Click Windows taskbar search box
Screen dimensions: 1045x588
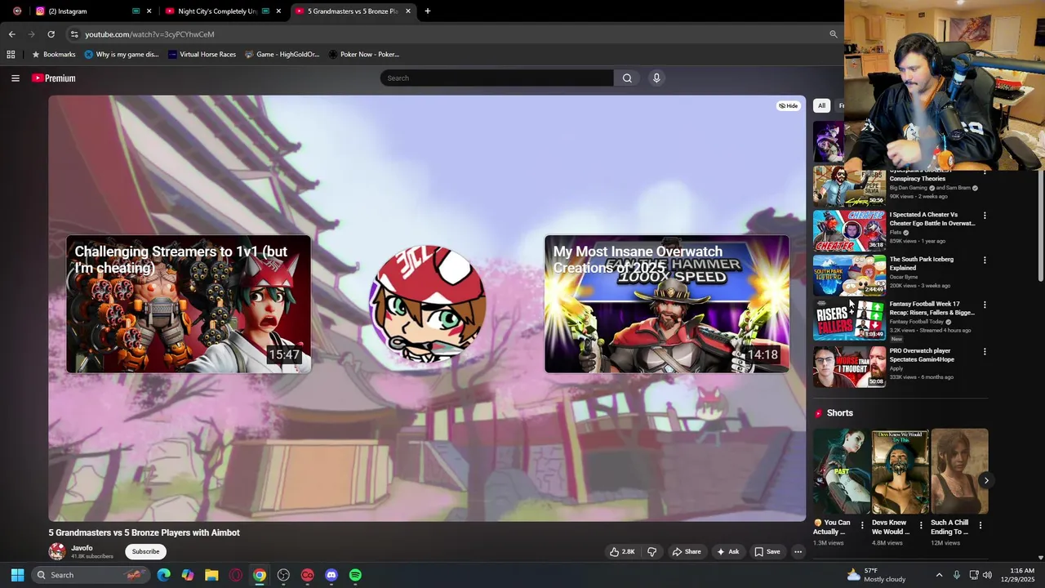(91, 575)
